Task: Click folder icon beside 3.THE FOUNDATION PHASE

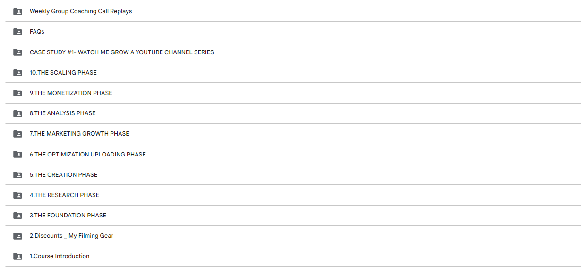Action: [x=17, y=216]
